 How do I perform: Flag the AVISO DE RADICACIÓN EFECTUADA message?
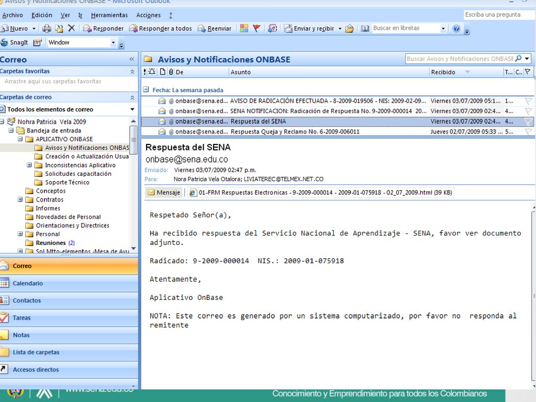[x=529, y=101]
